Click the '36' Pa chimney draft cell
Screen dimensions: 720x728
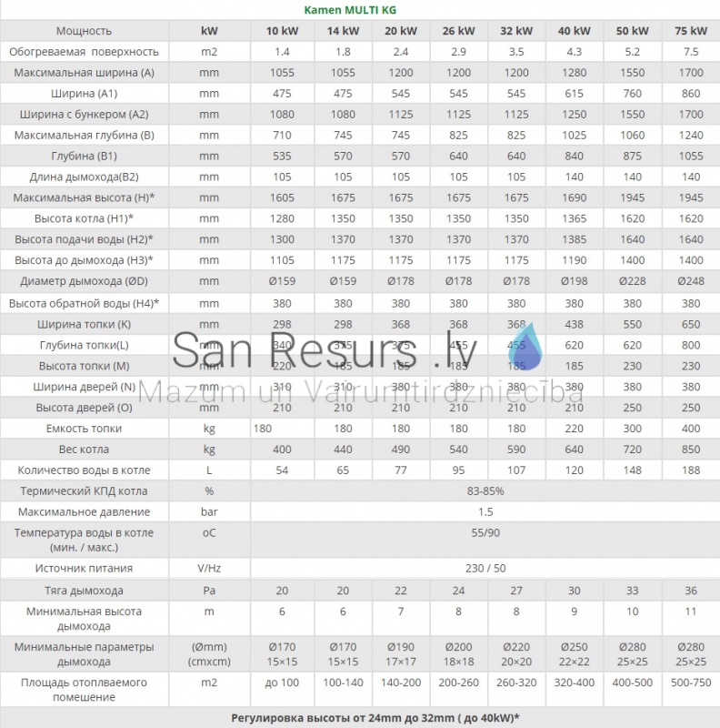click(691, 591)
